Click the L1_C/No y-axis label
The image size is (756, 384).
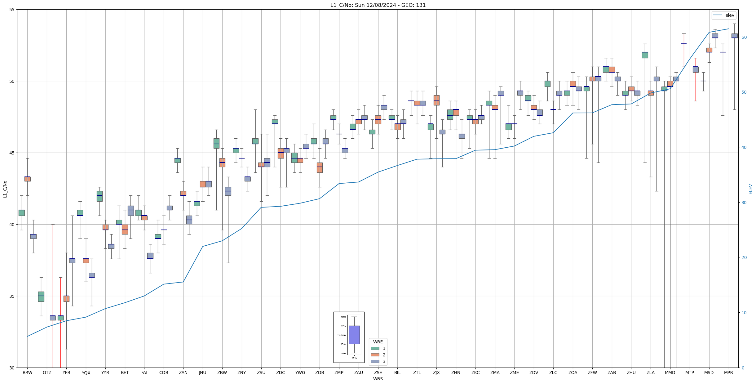[x=5, y=189]
